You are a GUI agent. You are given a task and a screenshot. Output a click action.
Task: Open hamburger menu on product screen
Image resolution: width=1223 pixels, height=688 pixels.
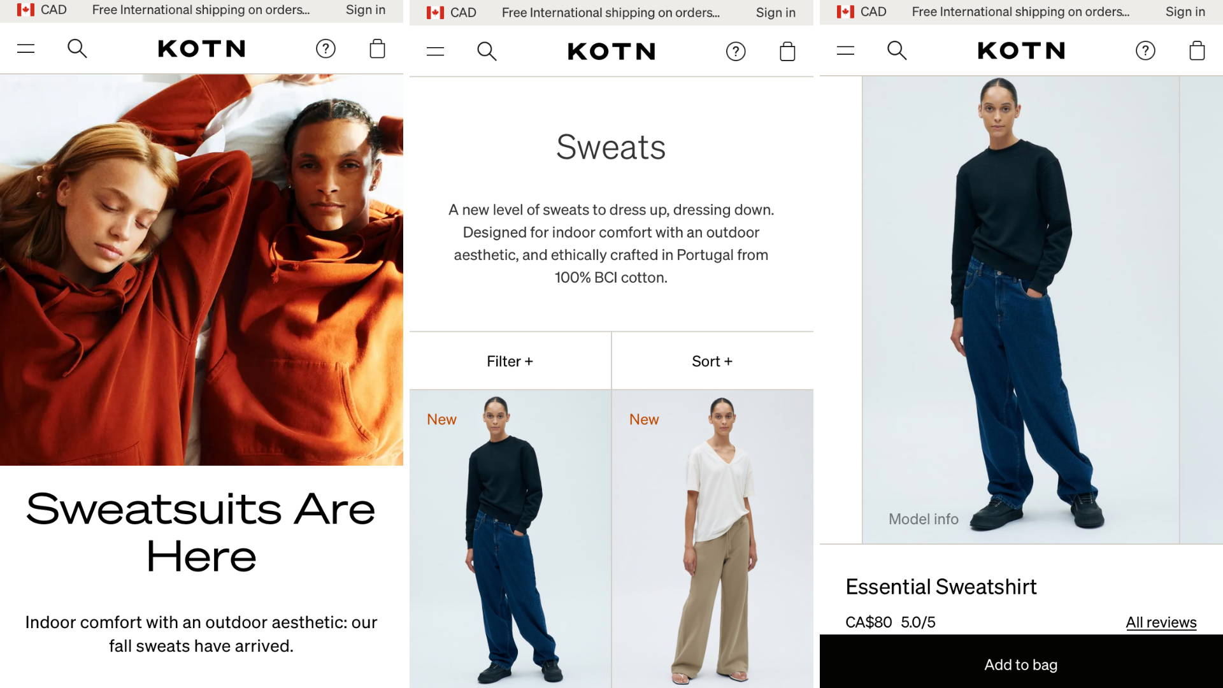click(x=845, y=50)
